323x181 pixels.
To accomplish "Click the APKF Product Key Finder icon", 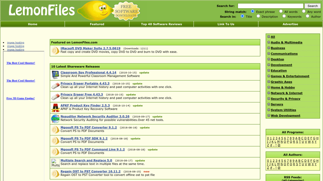I will (55, 108).
